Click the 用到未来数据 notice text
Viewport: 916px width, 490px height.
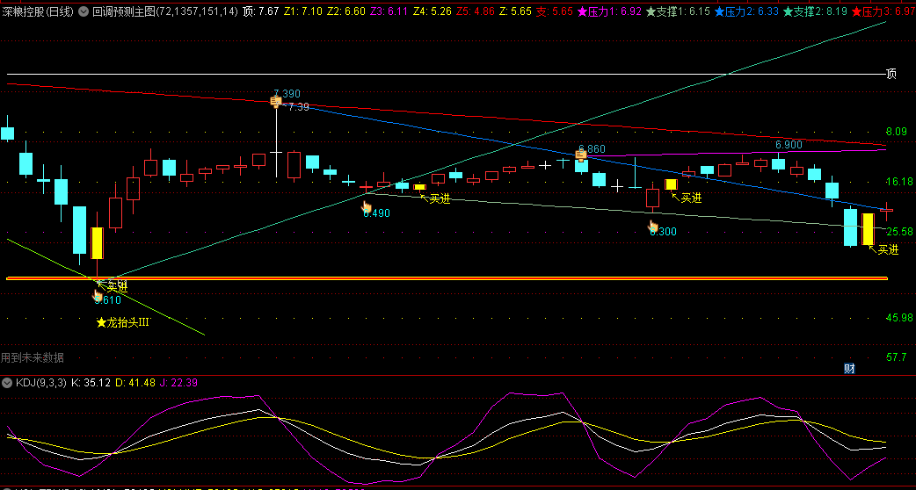tap(33, 357)
